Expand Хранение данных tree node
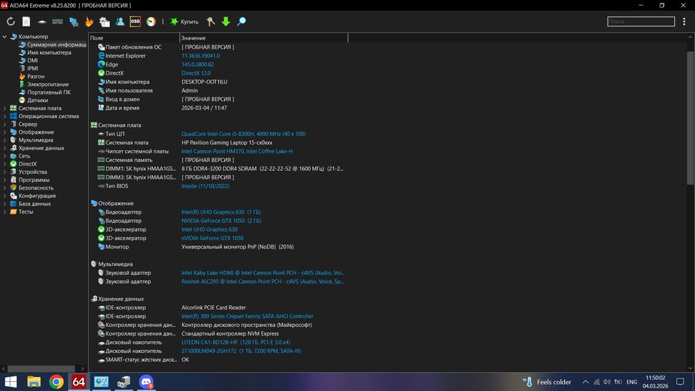The width and height of the screenshot is (695, 391). [x=4, y=148]
